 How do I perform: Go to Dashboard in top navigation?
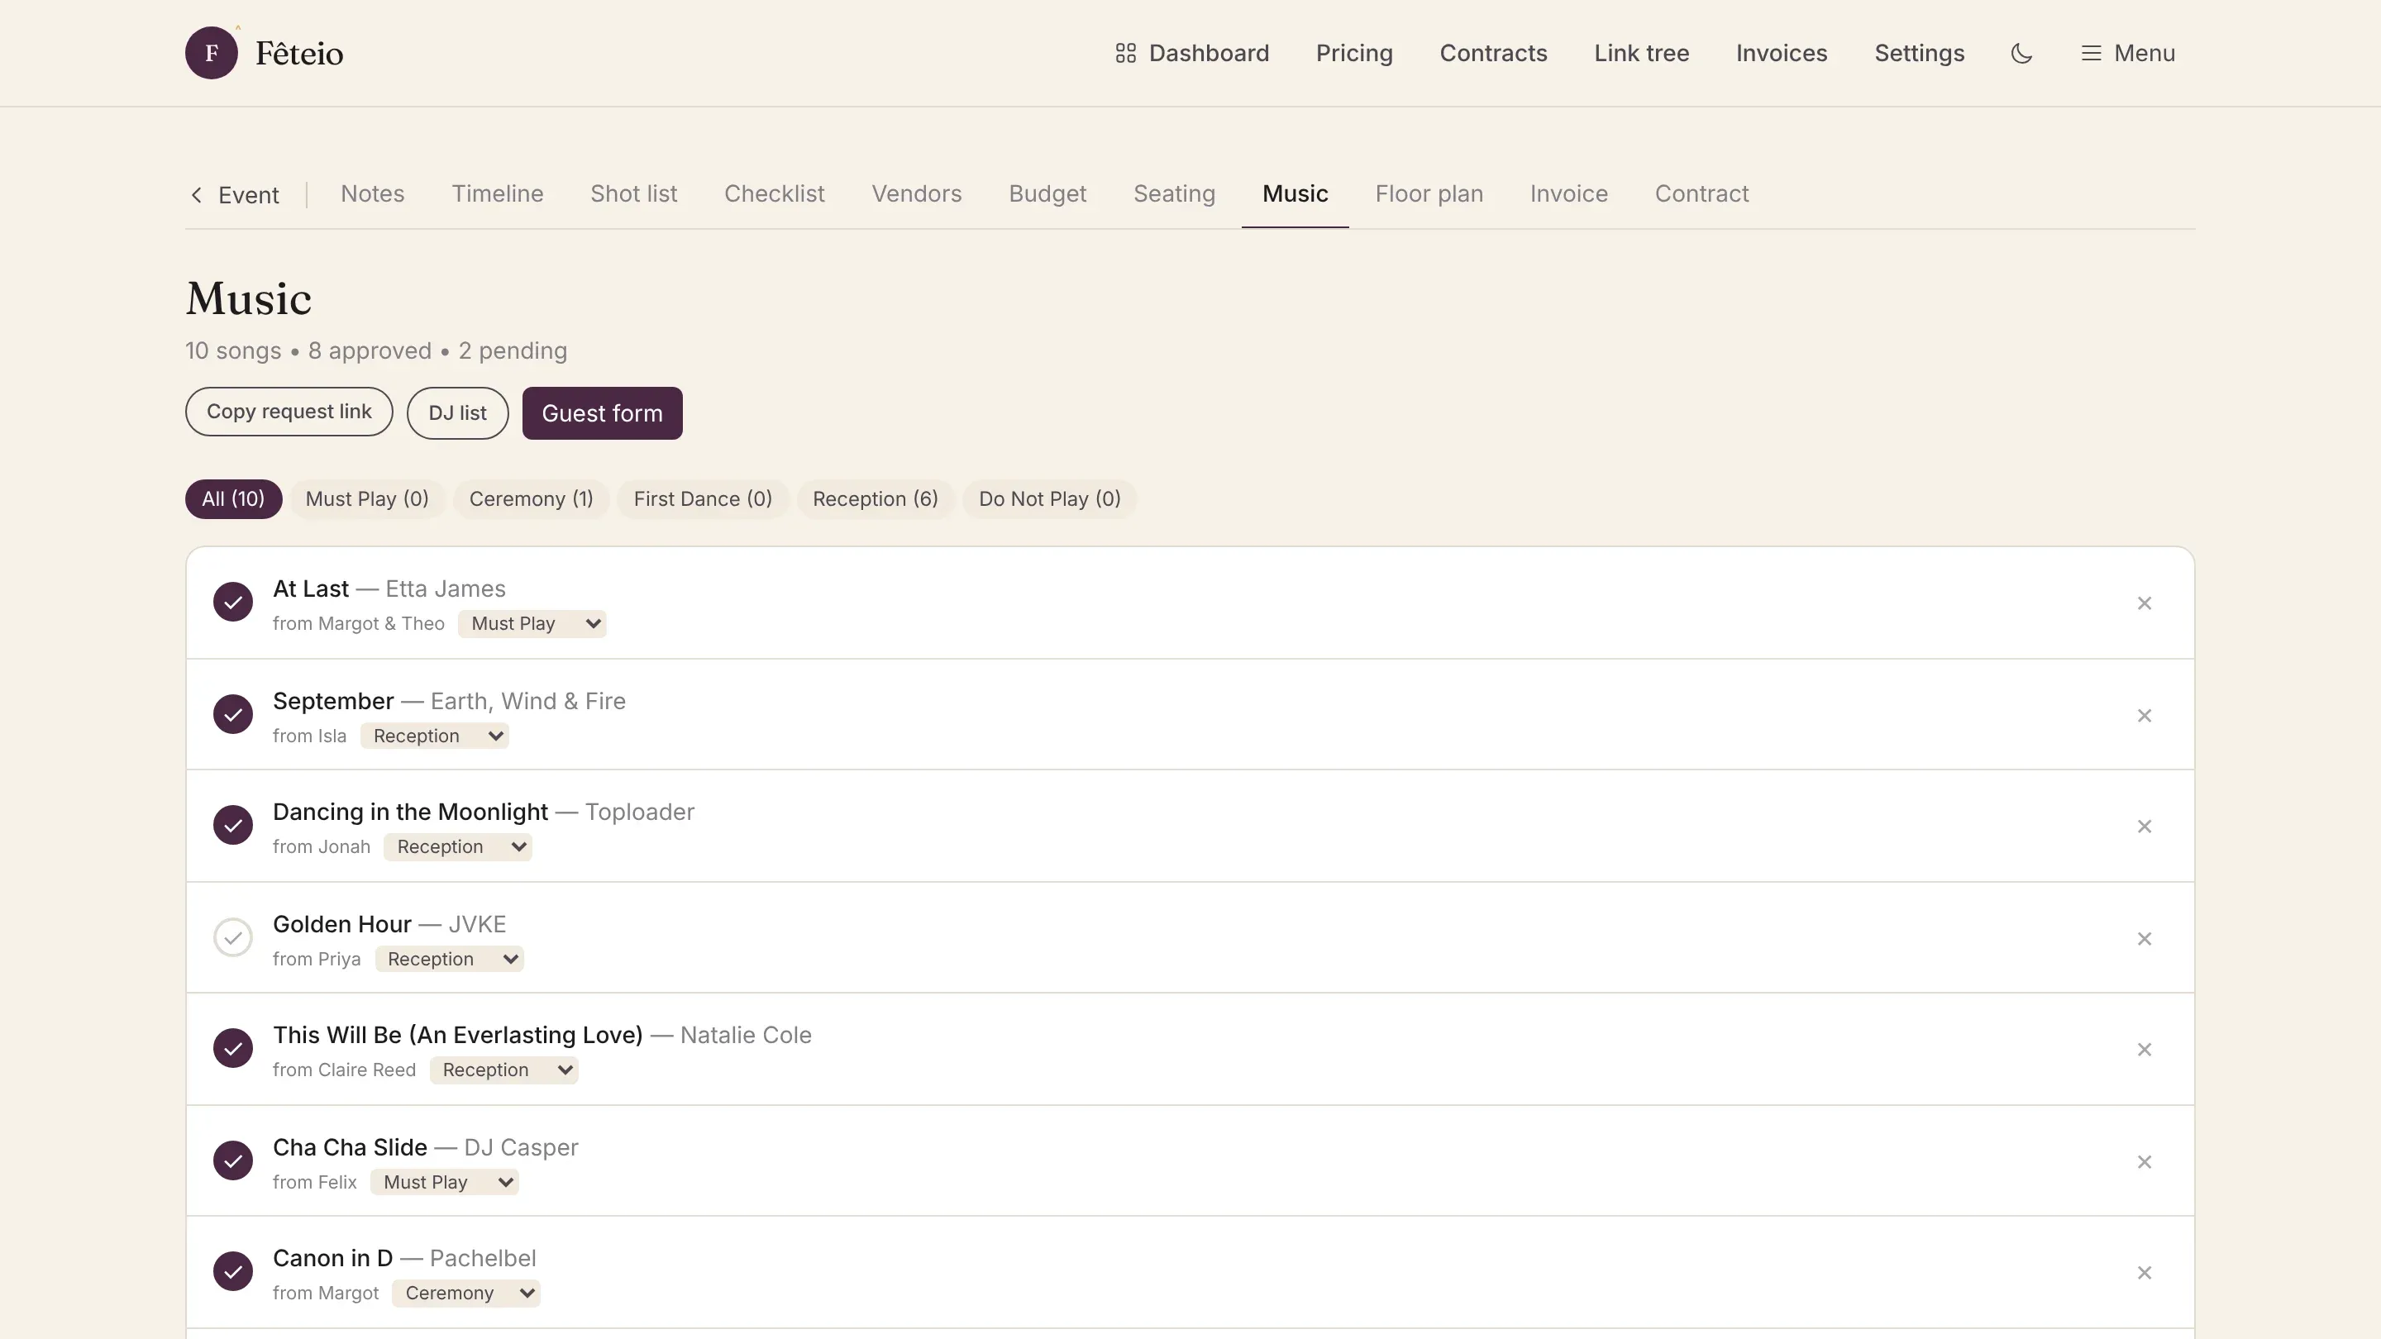[x=1191, y=53]
